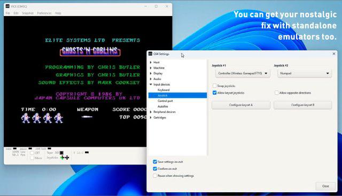Image resolution: width=342 pixels, height=196 pixels.
Task: Close the C64 Settings dialog with the X
Action: (x=333, y=54)
